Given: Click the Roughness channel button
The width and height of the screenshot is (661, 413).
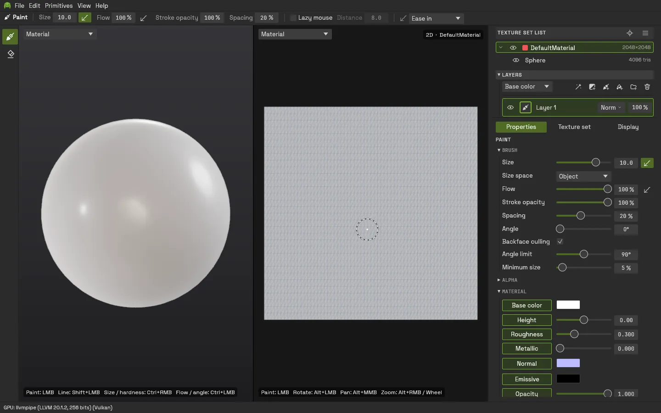Looking at the screenshot, I should pyautogui.click(x=527, y=335).
